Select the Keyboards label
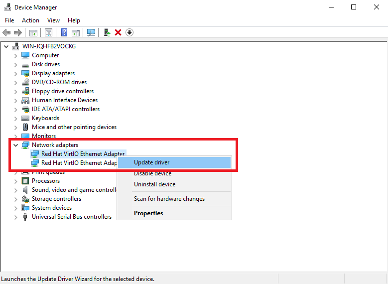The width and height of the screenshot is (388, 284). click(45, 118)
